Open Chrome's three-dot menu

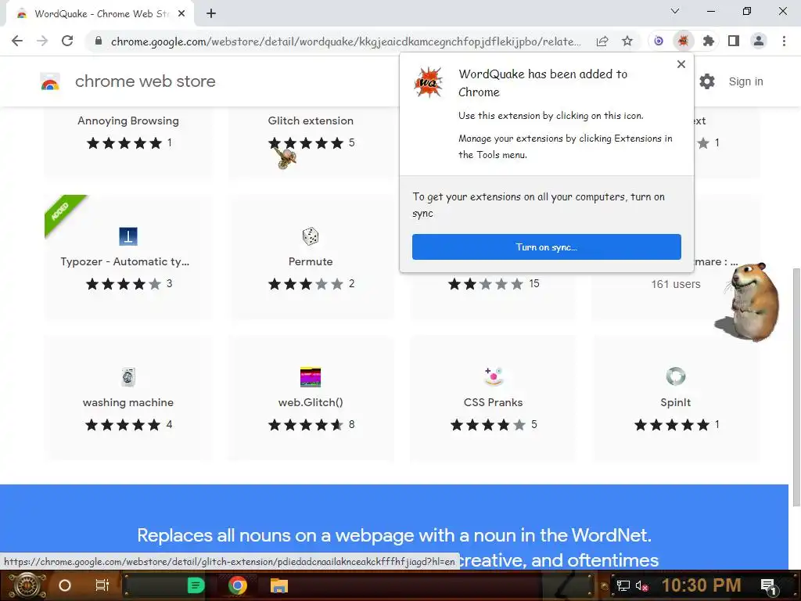click(784, 41)
